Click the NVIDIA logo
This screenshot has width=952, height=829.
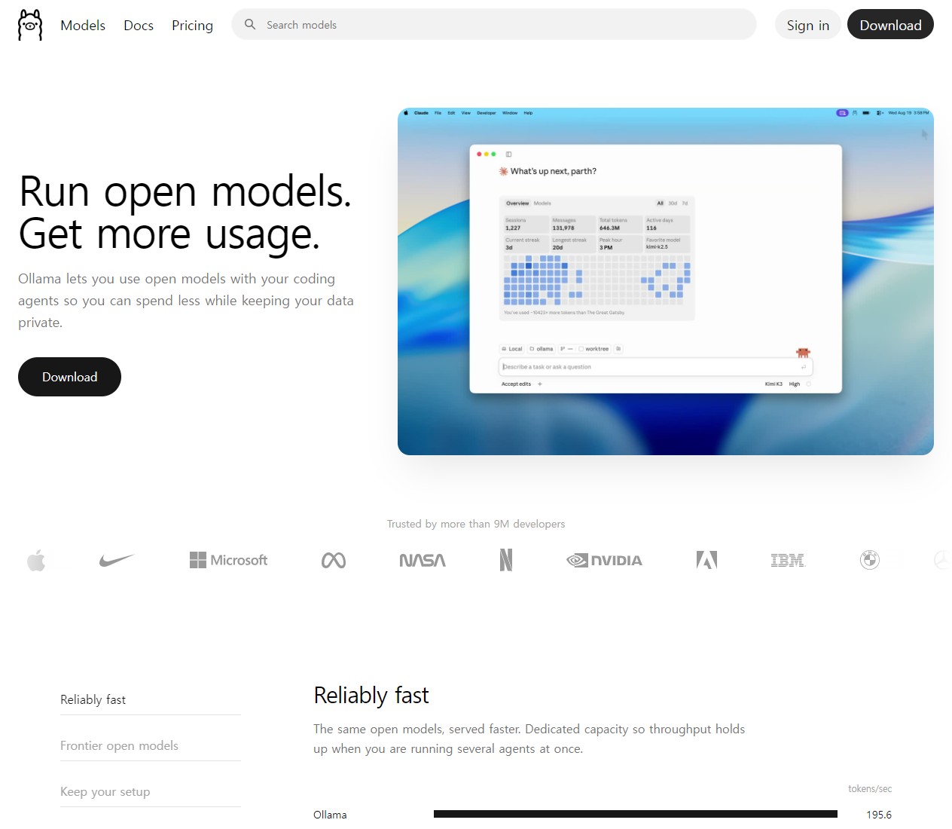pyautogui.click(x=604, y=560)
